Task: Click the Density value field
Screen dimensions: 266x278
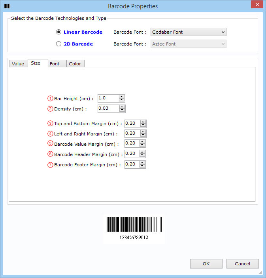Action: click(108, 109)
